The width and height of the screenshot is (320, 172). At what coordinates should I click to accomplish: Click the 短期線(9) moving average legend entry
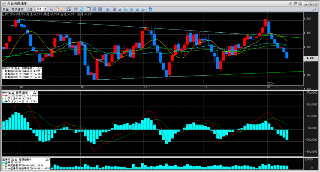pyautogui.click(x=22, y=71)
